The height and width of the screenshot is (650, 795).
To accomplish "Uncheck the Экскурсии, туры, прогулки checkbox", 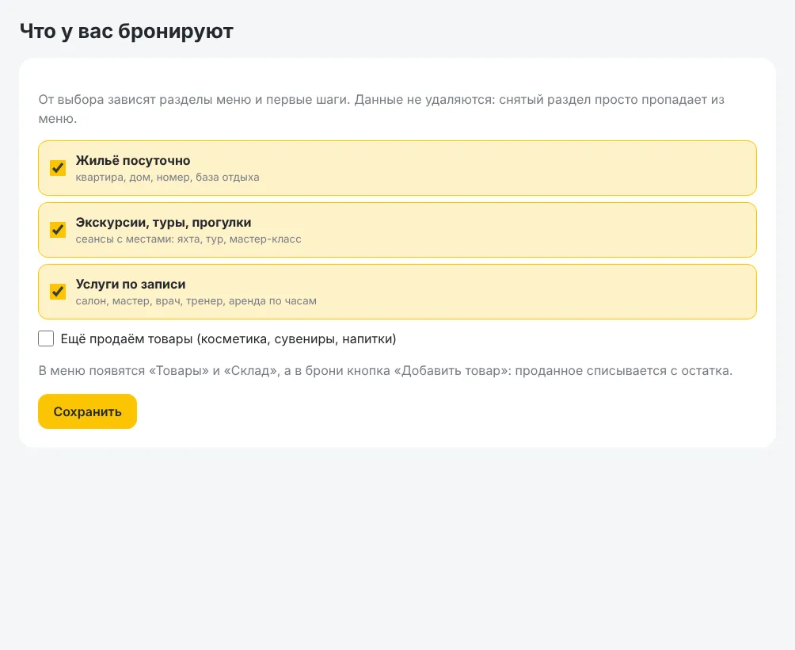I will 58,230.
